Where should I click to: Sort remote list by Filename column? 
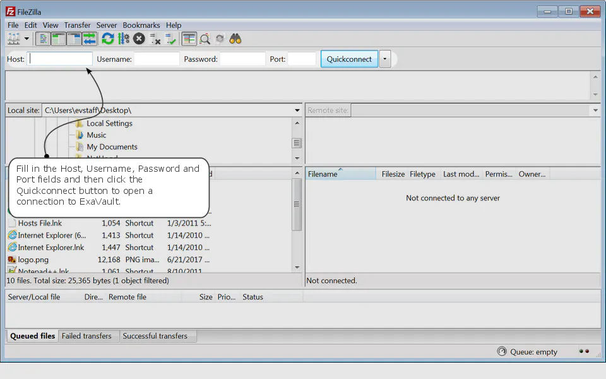[x=340, y=174]
